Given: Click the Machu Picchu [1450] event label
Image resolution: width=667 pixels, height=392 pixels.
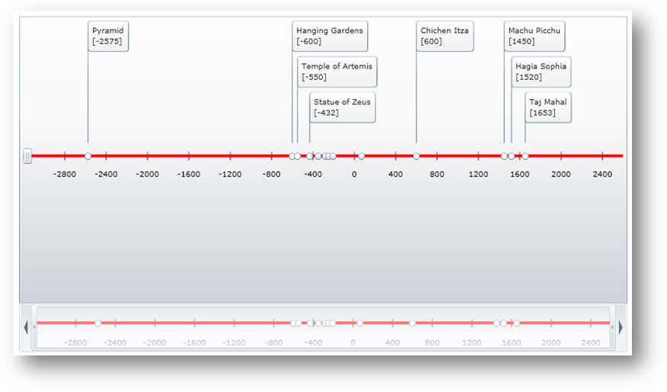Looking at the screenshot, I should pyautogui.click(x=535, y=36).
